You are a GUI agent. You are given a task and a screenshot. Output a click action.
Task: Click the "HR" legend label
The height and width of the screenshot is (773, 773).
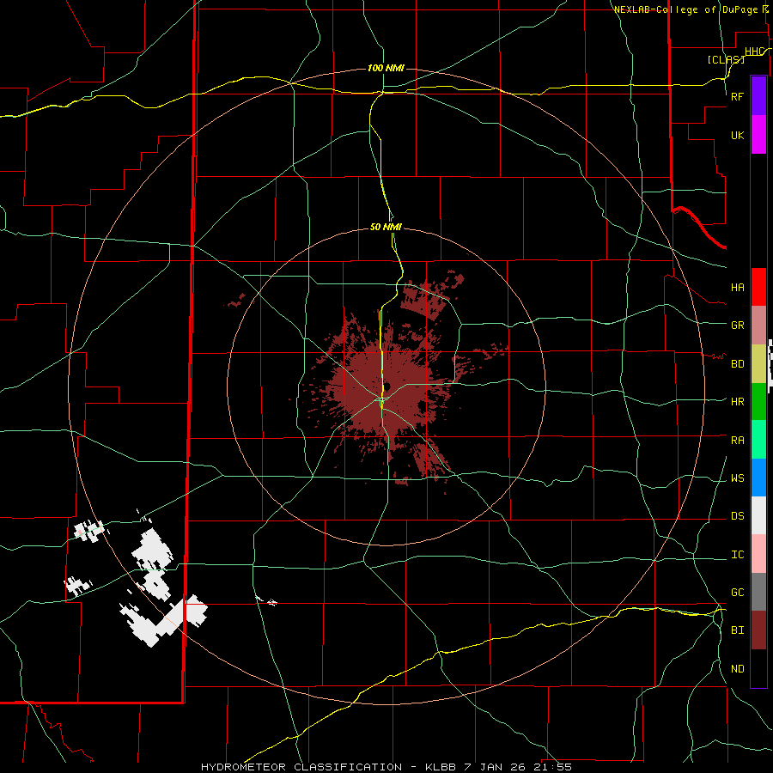click(737, 402)
